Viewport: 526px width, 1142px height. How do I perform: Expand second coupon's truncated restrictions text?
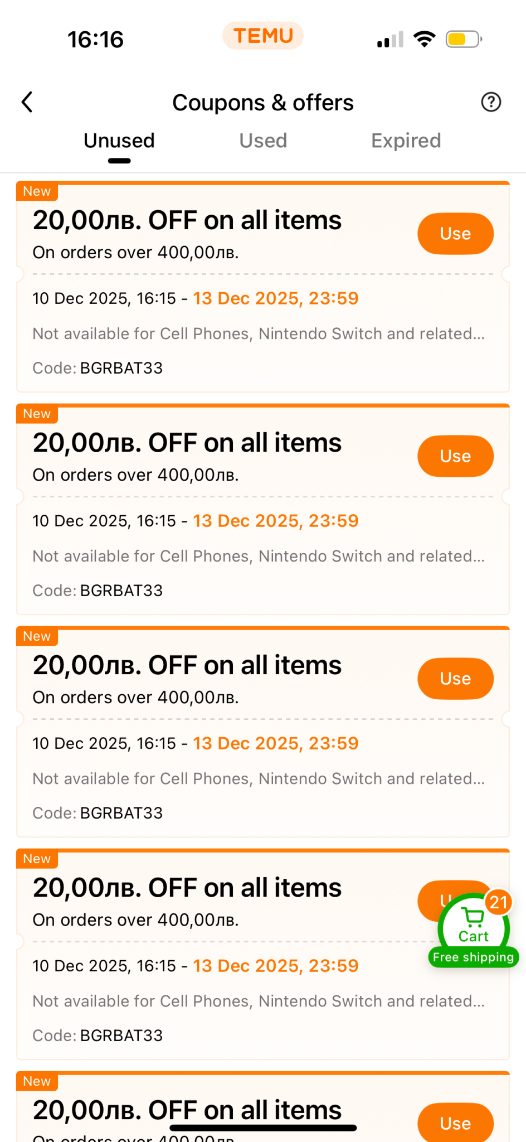(x=259, y=556)
